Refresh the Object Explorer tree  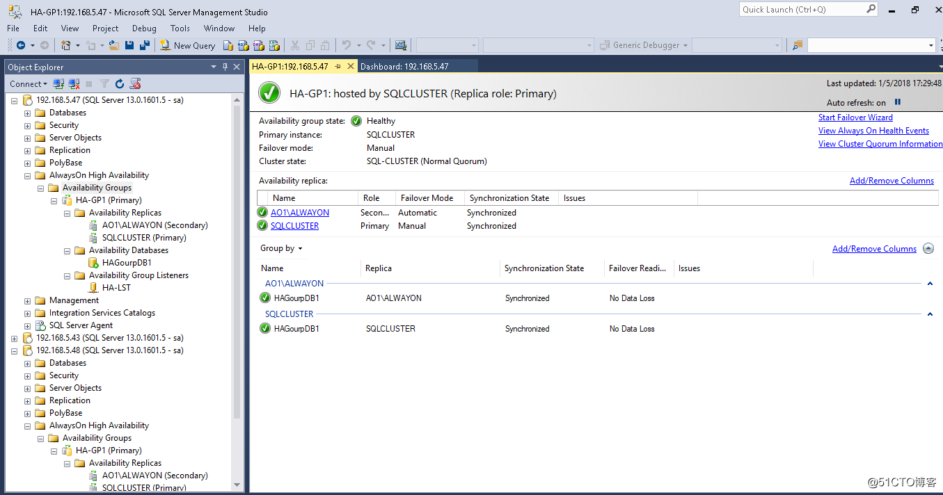(x=120, y=83)
